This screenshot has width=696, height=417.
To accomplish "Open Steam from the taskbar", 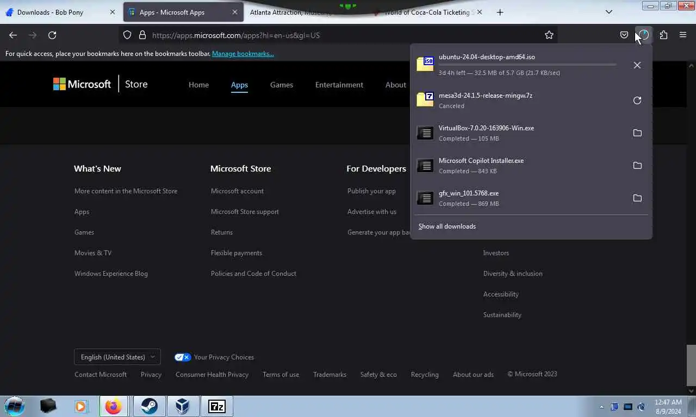I will (x=149, y=406).
